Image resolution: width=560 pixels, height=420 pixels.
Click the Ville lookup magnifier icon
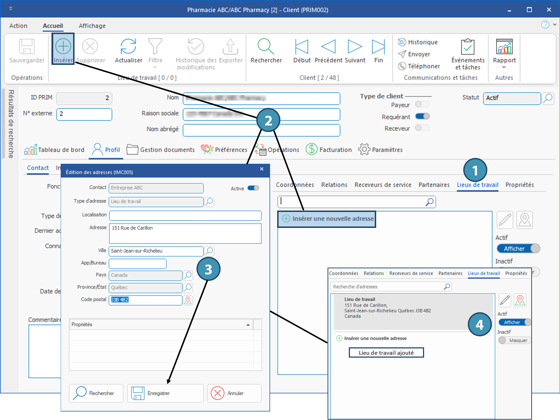(x=209, y=251)
